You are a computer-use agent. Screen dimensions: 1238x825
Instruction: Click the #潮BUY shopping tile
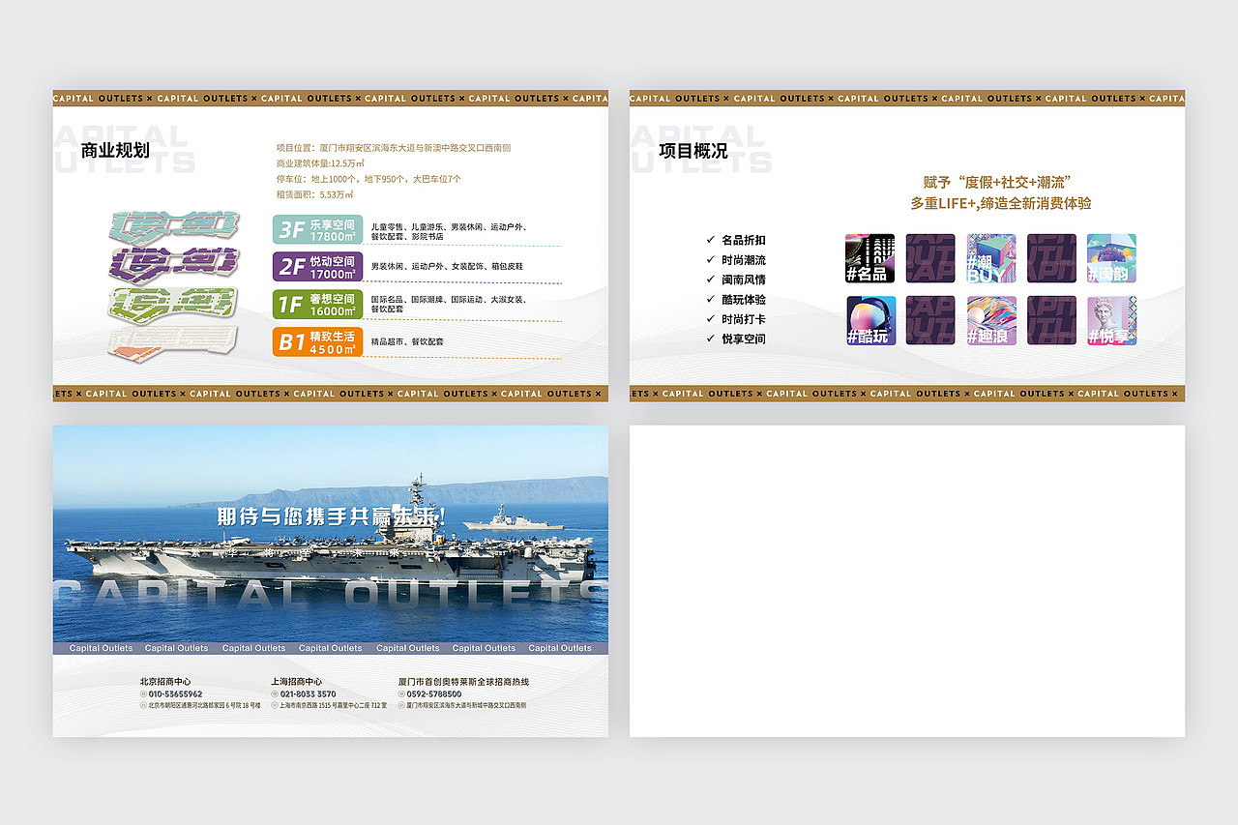point(990,258)
